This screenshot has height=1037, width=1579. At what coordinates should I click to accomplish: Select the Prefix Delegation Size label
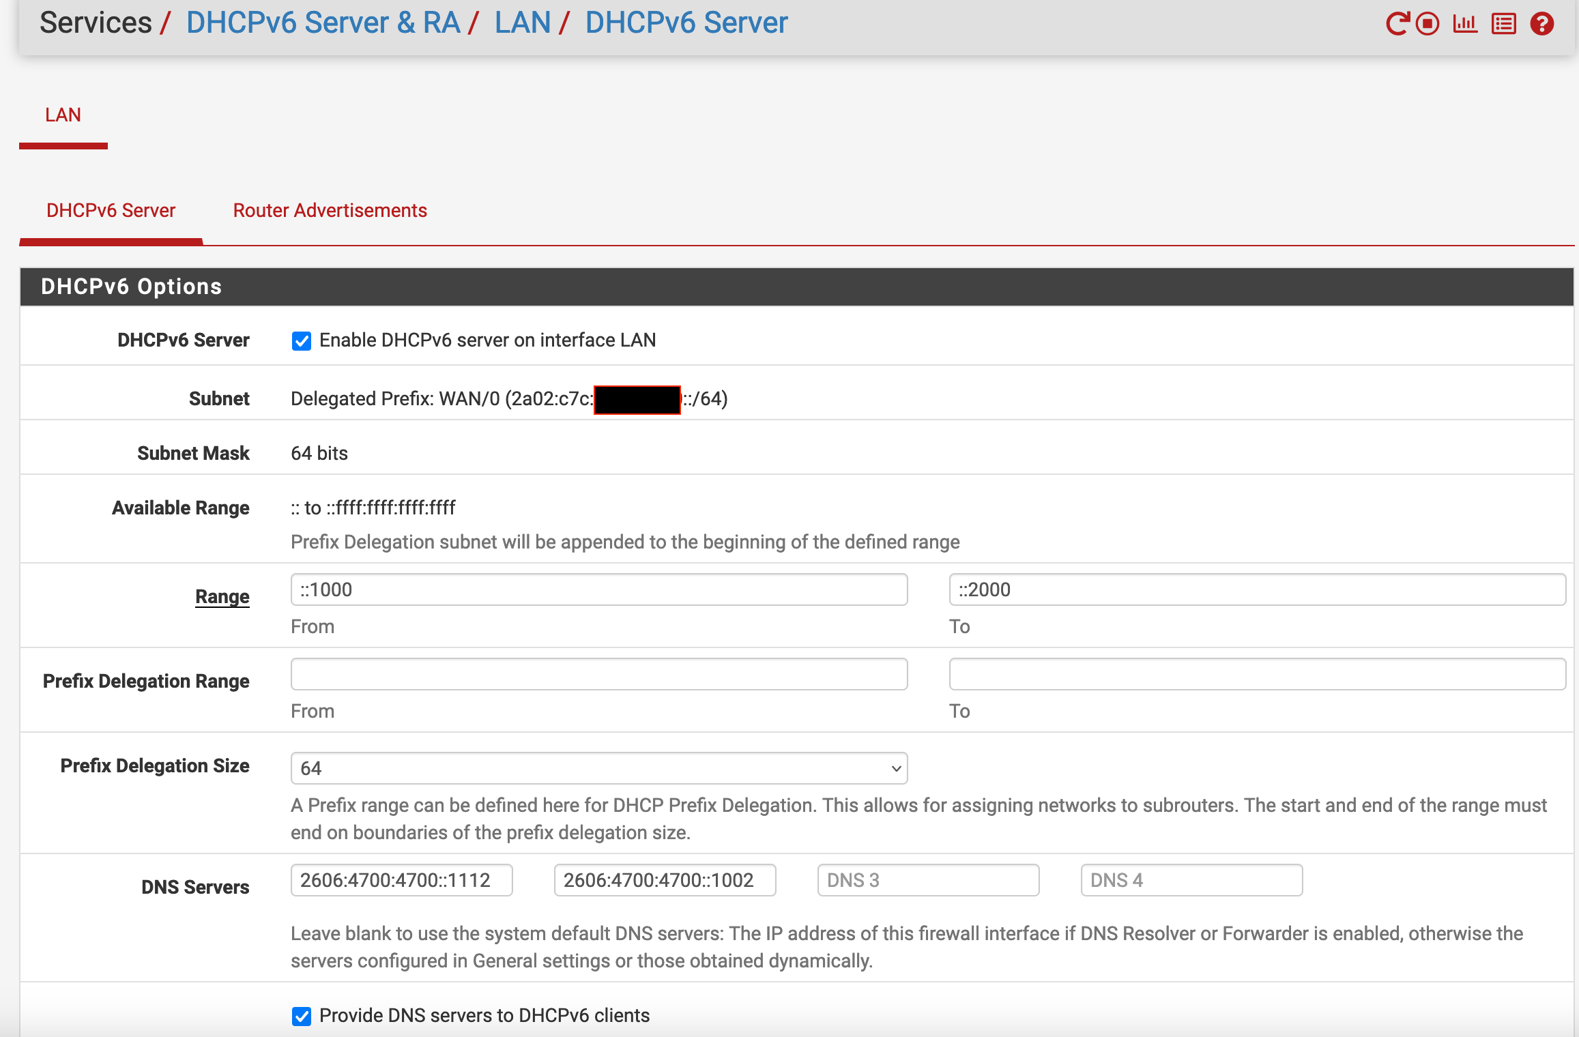pos(155,765)
